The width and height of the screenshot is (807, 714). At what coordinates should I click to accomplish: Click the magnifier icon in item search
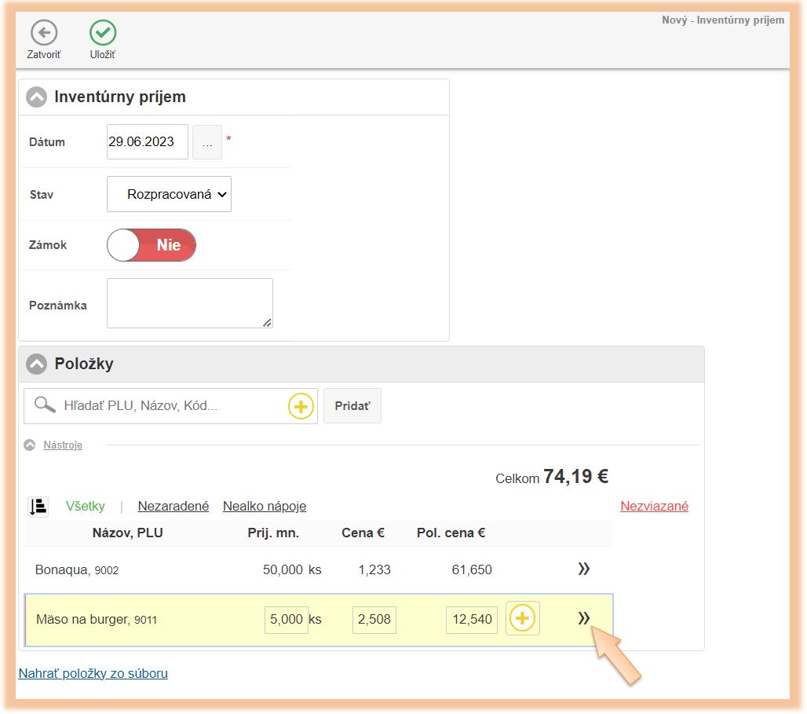pyautogui.click(x=46, y=405)
